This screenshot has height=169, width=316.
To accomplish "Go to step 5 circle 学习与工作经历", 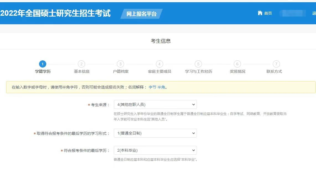I will (198, 64).
